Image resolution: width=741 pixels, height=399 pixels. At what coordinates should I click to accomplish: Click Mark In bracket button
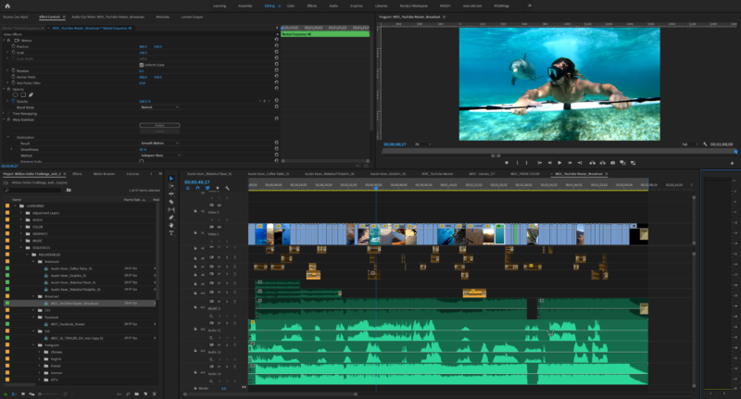click(x=518, y=163)
